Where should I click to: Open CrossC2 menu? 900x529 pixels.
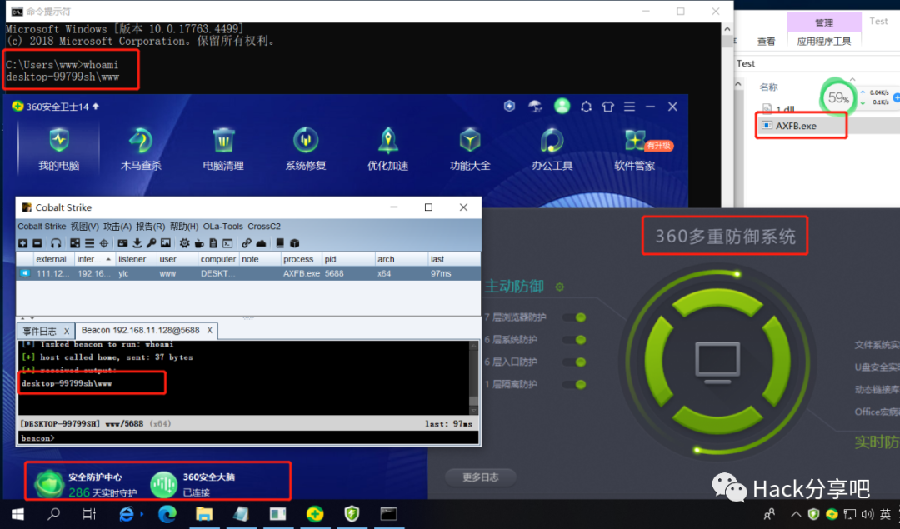[264, 227]
